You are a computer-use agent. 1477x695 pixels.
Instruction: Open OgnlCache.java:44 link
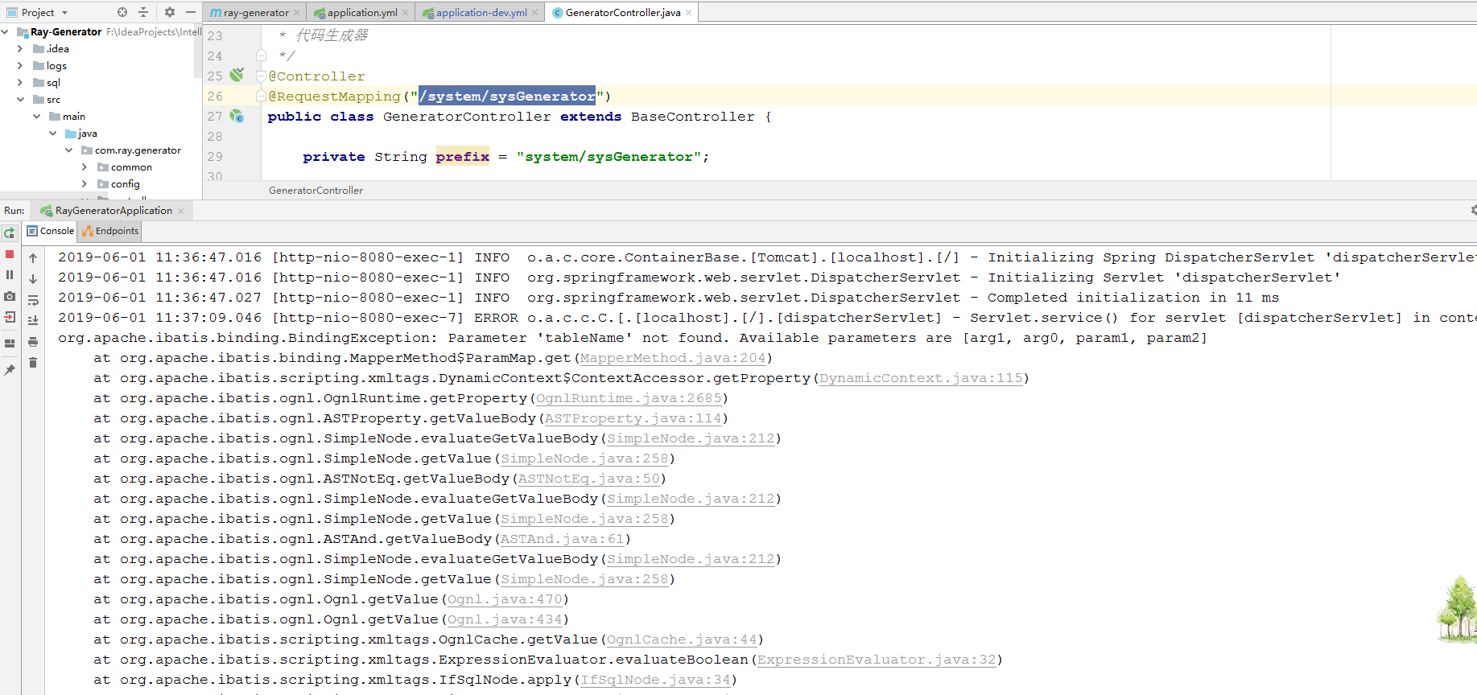682,639
